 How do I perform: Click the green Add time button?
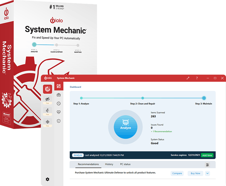point(207,155)
